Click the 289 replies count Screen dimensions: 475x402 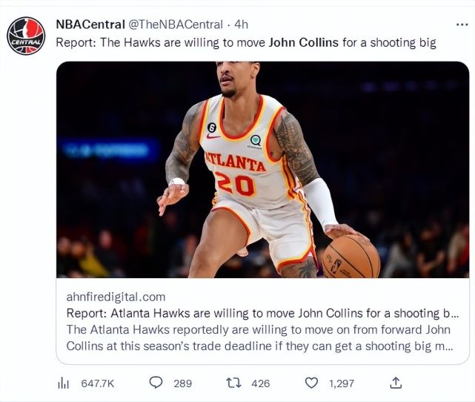(182, 383)
